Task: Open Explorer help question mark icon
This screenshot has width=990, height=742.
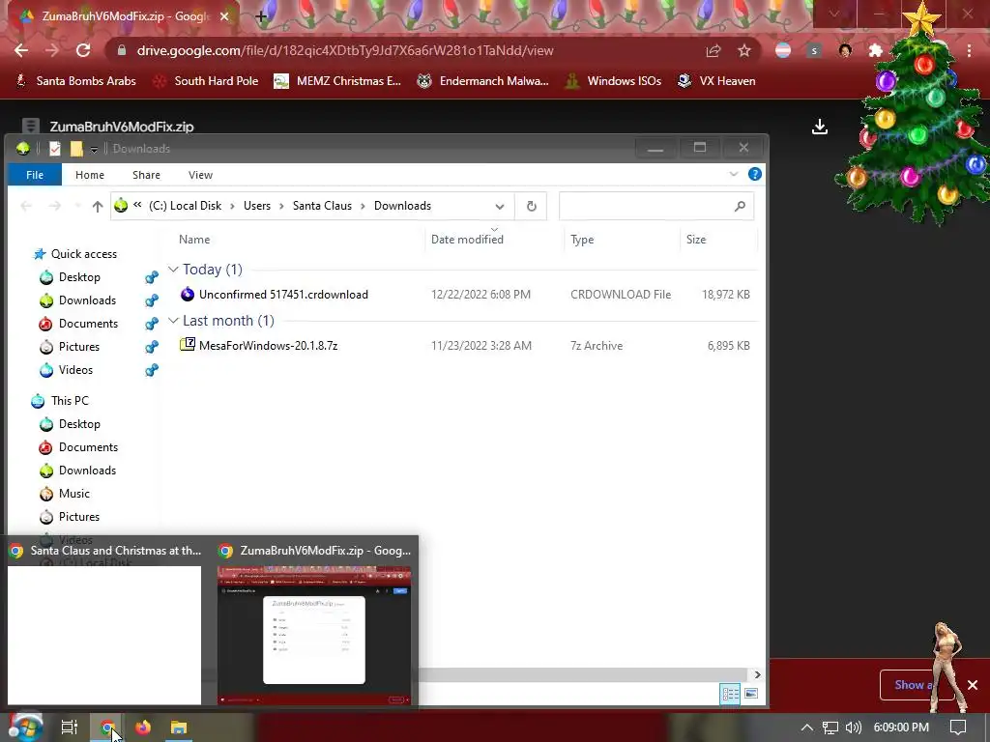Action: point(754,174)
